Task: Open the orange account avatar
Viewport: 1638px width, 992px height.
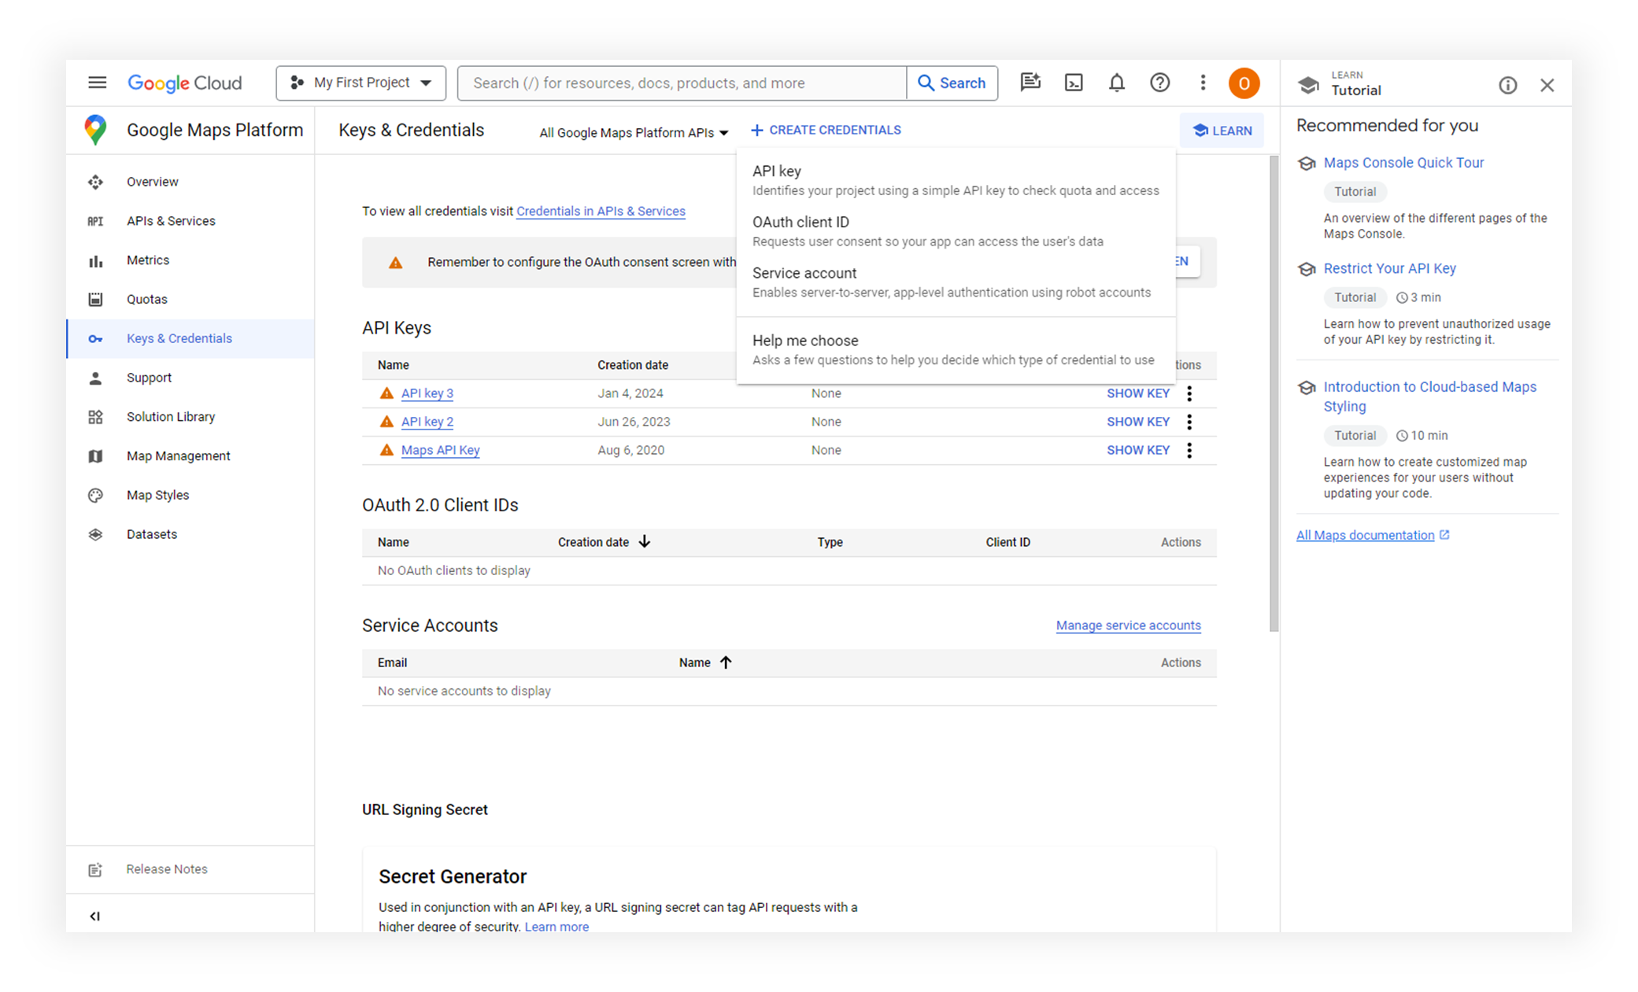Action: click(x=1244, y=83)
